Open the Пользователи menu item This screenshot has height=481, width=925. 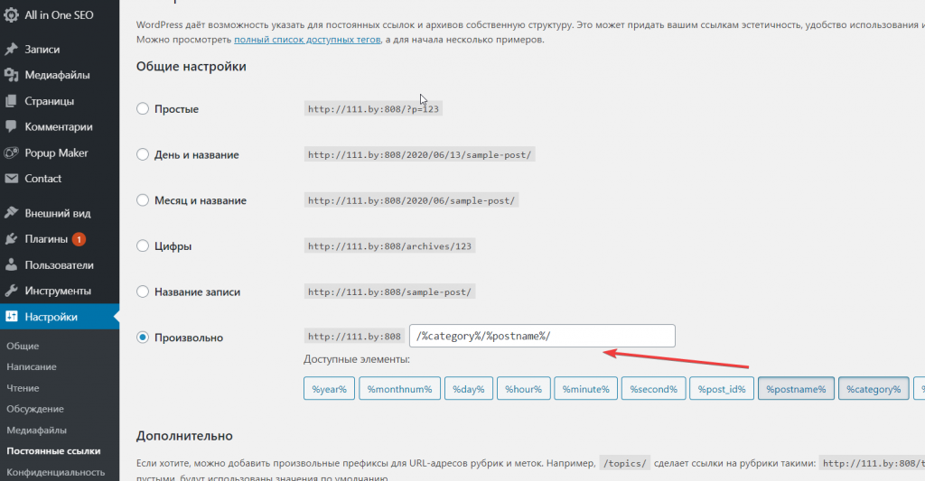coord(59,265)
